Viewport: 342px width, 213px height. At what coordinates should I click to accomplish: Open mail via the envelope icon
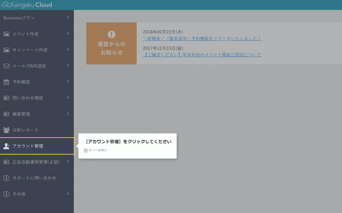coord(6,66)
